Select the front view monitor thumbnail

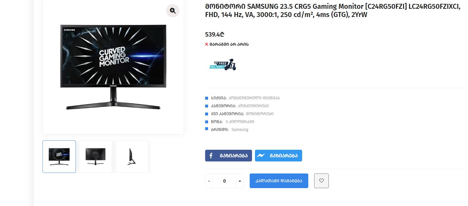(59, 156)
